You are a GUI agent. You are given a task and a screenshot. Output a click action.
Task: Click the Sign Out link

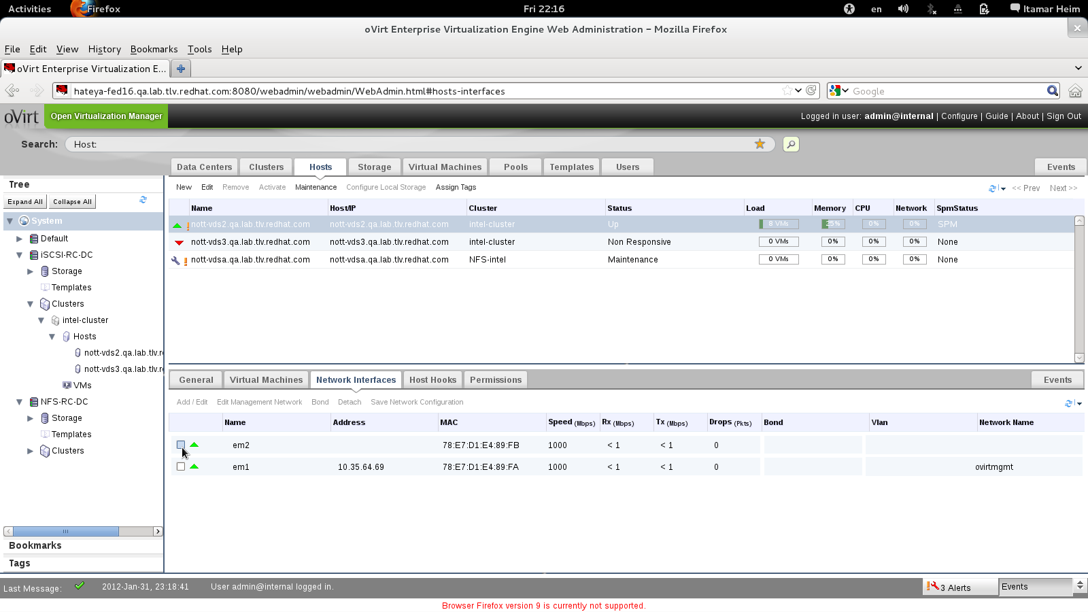point(1064,116)
